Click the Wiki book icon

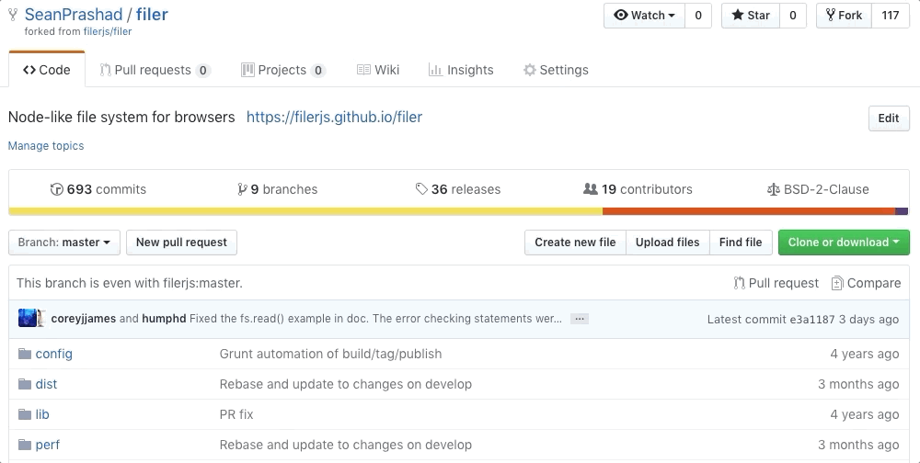pyautogui.click(x=363, y=71)
